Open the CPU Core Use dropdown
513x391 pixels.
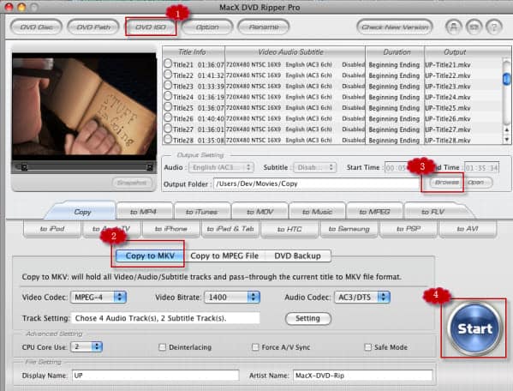(86, 346)
